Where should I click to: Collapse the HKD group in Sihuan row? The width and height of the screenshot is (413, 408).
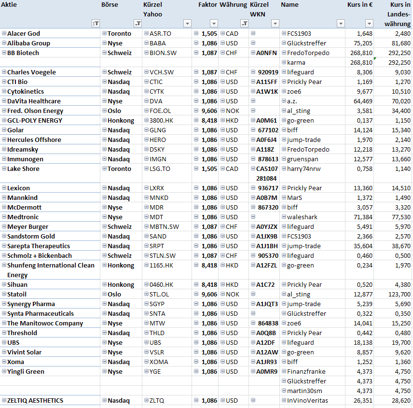[x=222, y=284]
